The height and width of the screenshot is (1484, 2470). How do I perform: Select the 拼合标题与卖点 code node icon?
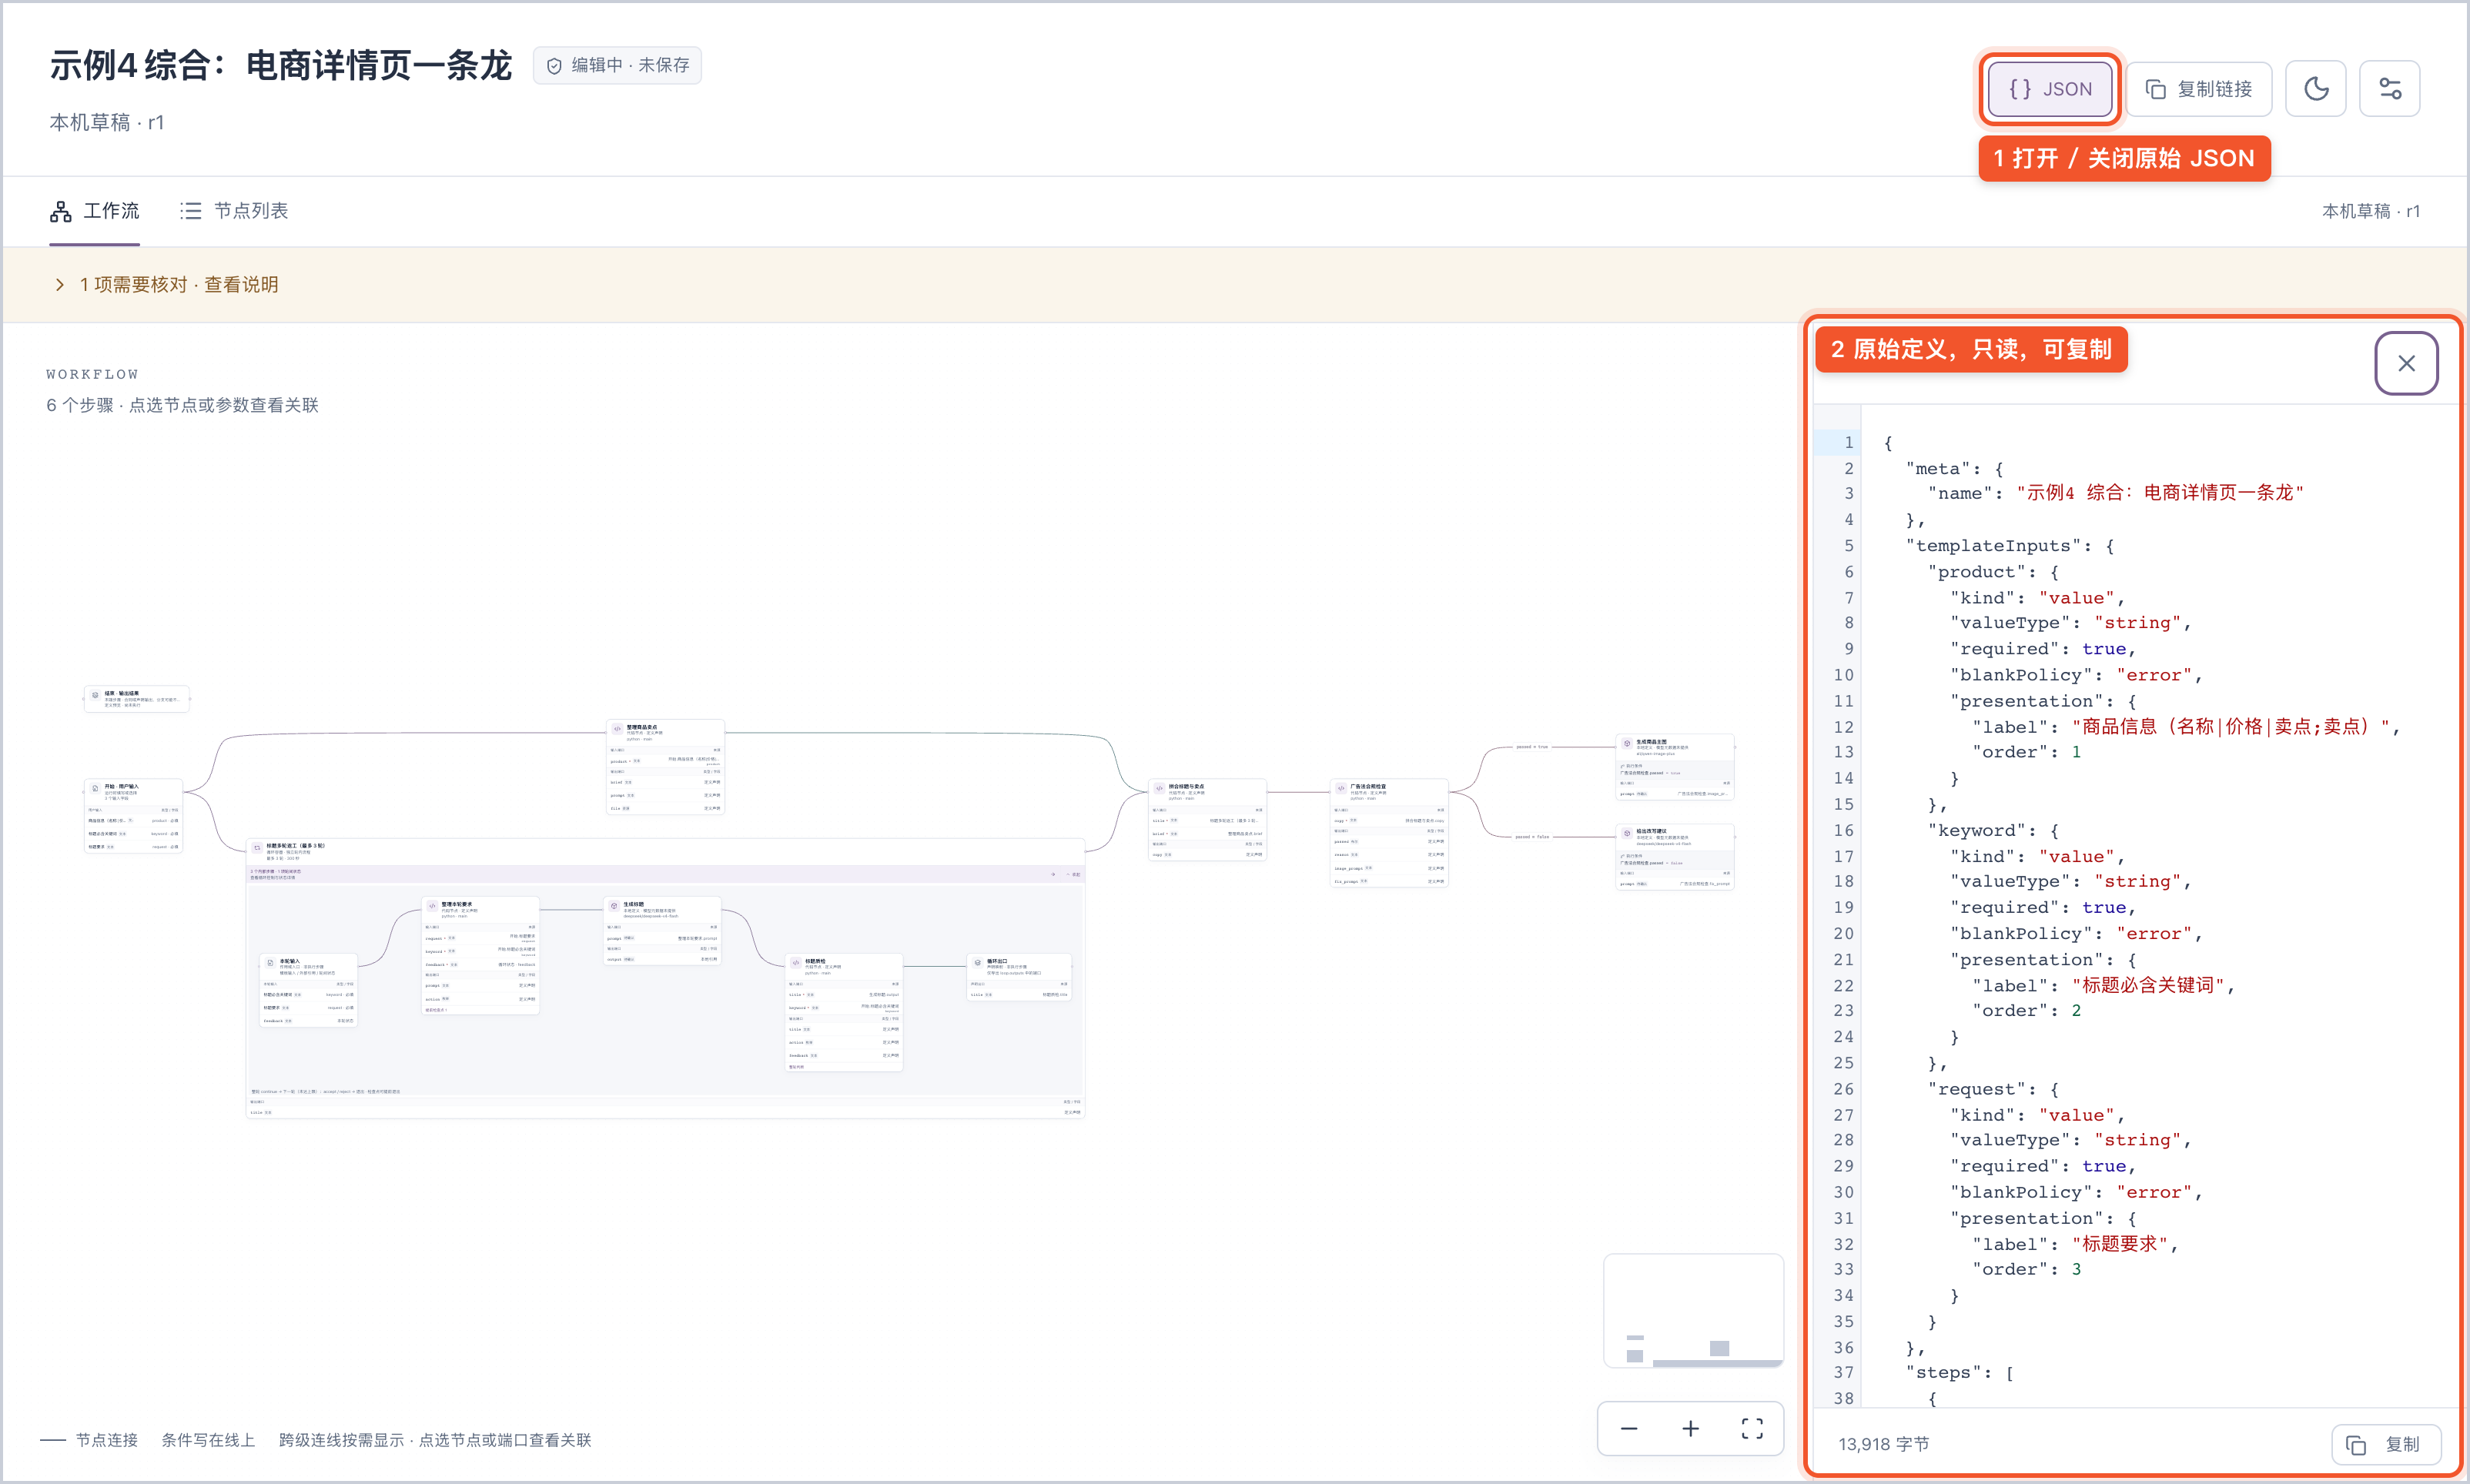(1159, 788)
